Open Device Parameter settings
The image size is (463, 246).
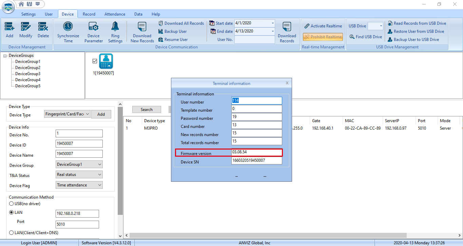pyautogui.click(x=93, y=27)
